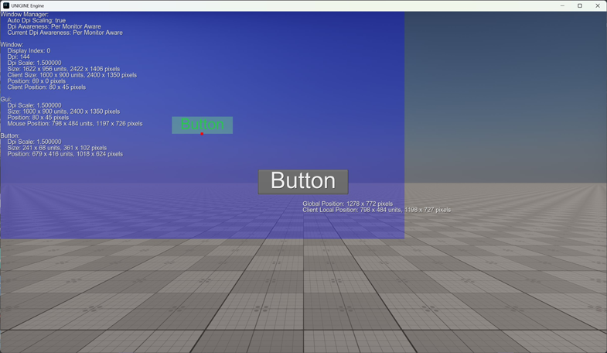Select the "Button:" section heading
The image size is (607, 353).
coord(10,135)
